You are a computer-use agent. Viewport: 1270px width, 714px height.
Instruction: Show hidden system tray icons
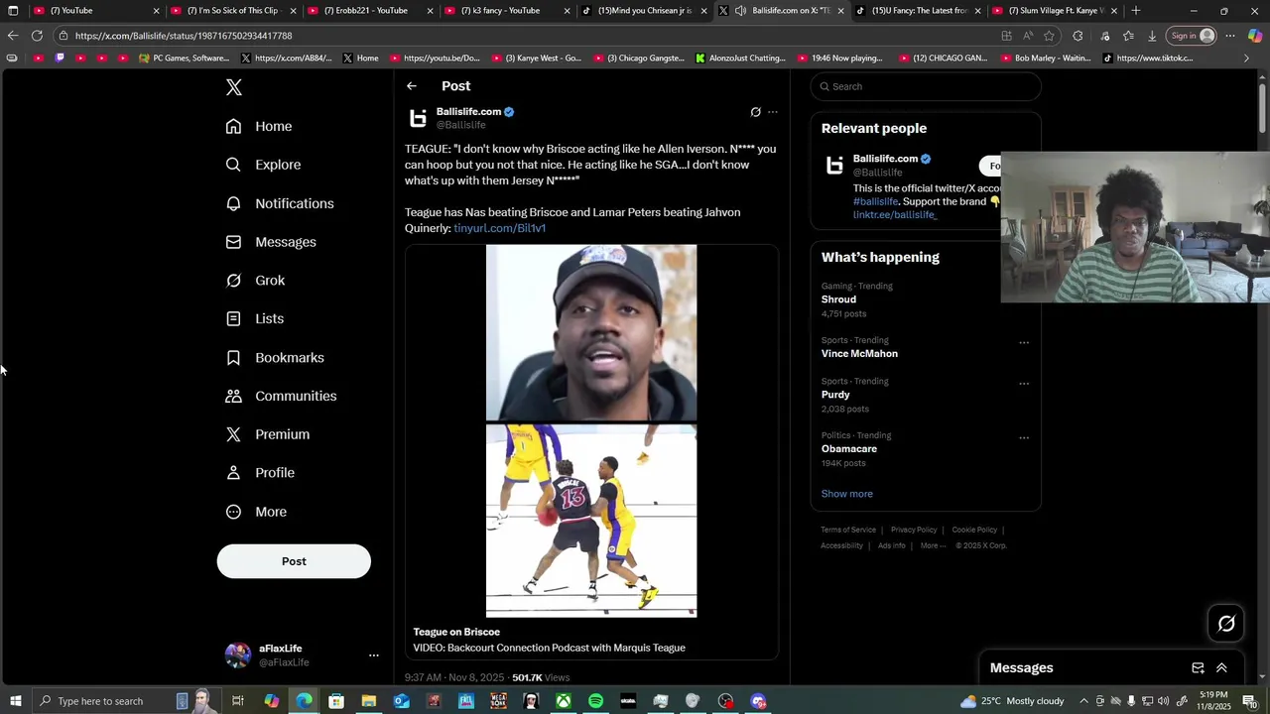pos(1083,701)
